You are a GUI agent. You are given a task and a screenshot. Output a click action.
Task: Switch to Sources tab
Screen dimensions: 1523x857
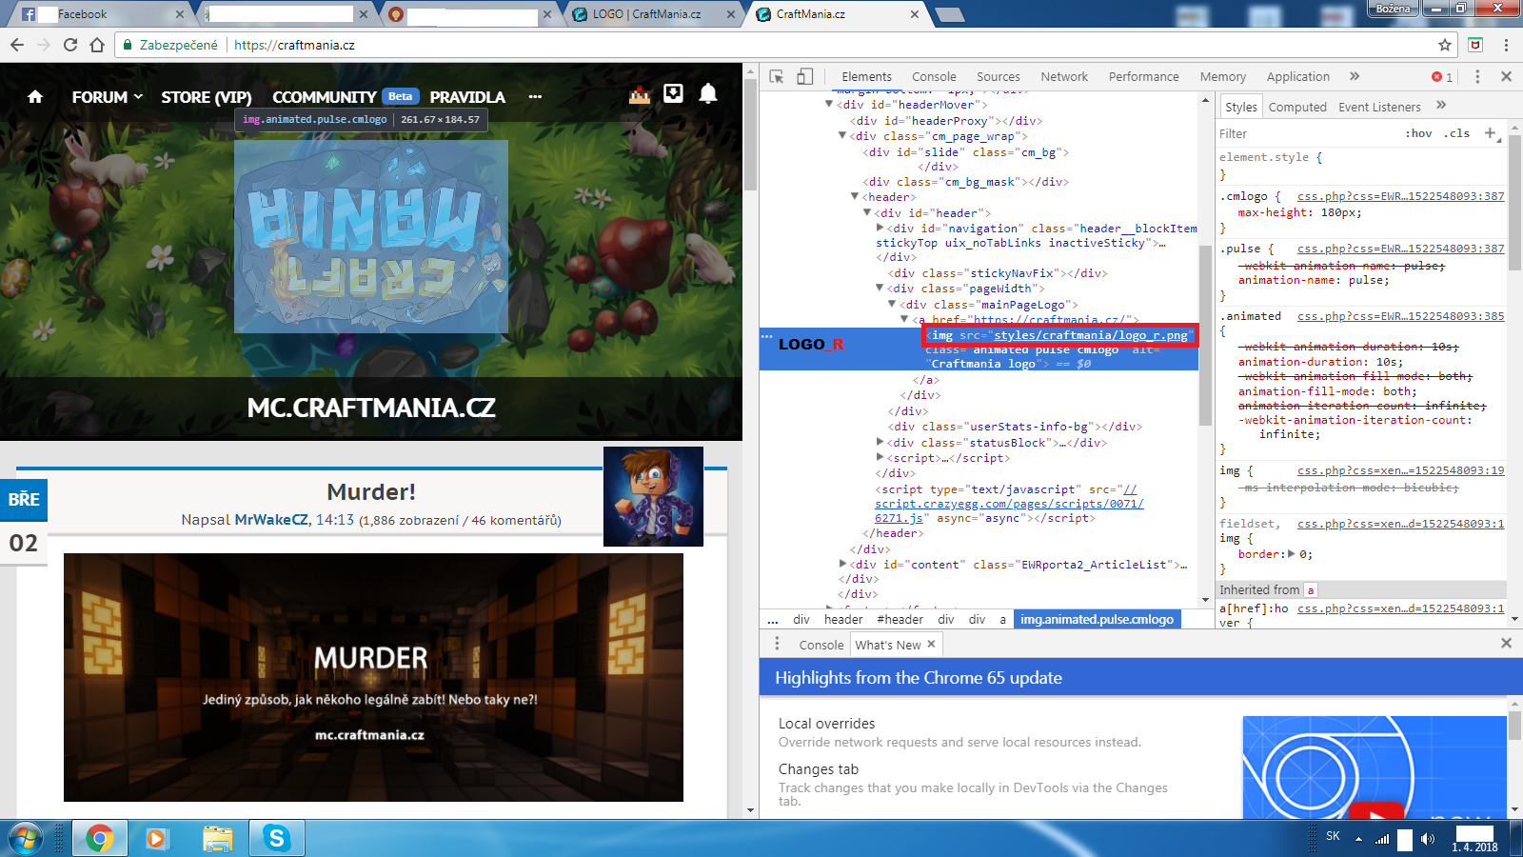point(998,77)
